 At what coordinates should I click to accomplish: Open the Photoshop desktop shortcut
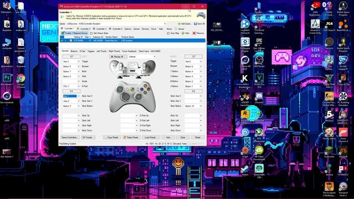pyautogui.click(x=7, y=78)
